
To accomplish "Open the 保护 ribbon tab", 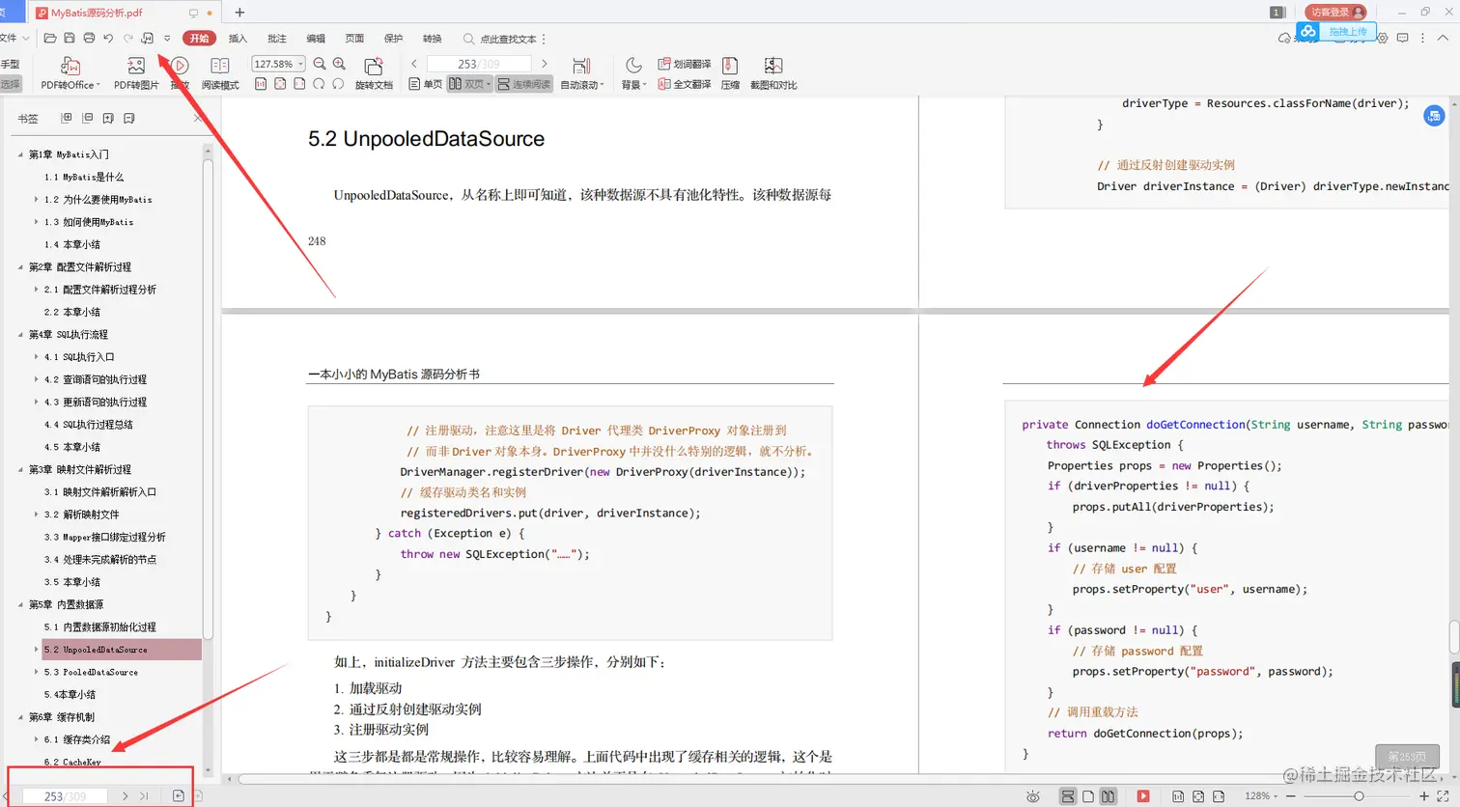I will (x=393, y=39).
